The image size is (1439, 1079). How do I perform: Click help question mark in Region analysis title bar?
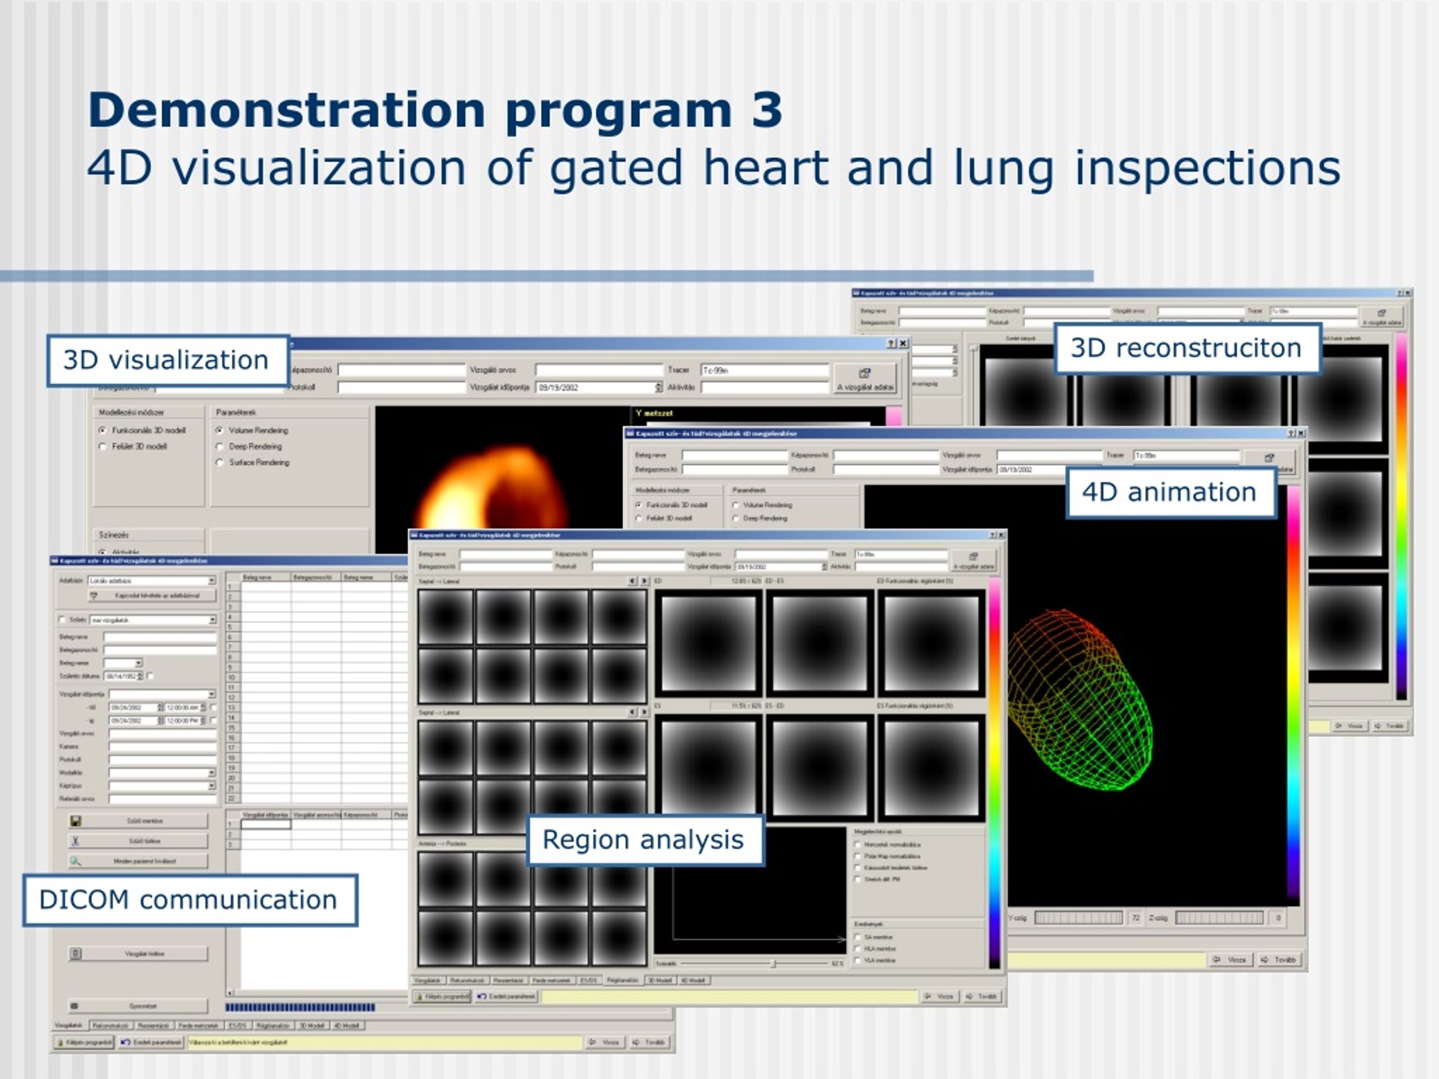(x=993, y=534)
